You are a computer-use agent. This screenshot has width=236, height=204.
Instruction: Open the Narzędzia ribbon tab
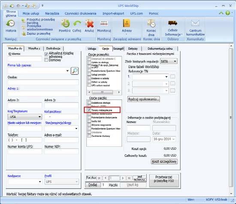[52, 13]
